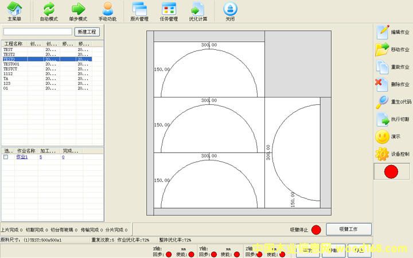Viewport: 413px width, 258px height.
Task: Select 单步模式 single-step mode
Action: click(x=78, y=11)
